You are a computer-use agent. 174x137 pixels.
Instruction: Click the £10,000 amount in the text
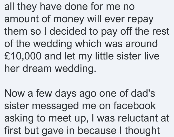point(23,56)
